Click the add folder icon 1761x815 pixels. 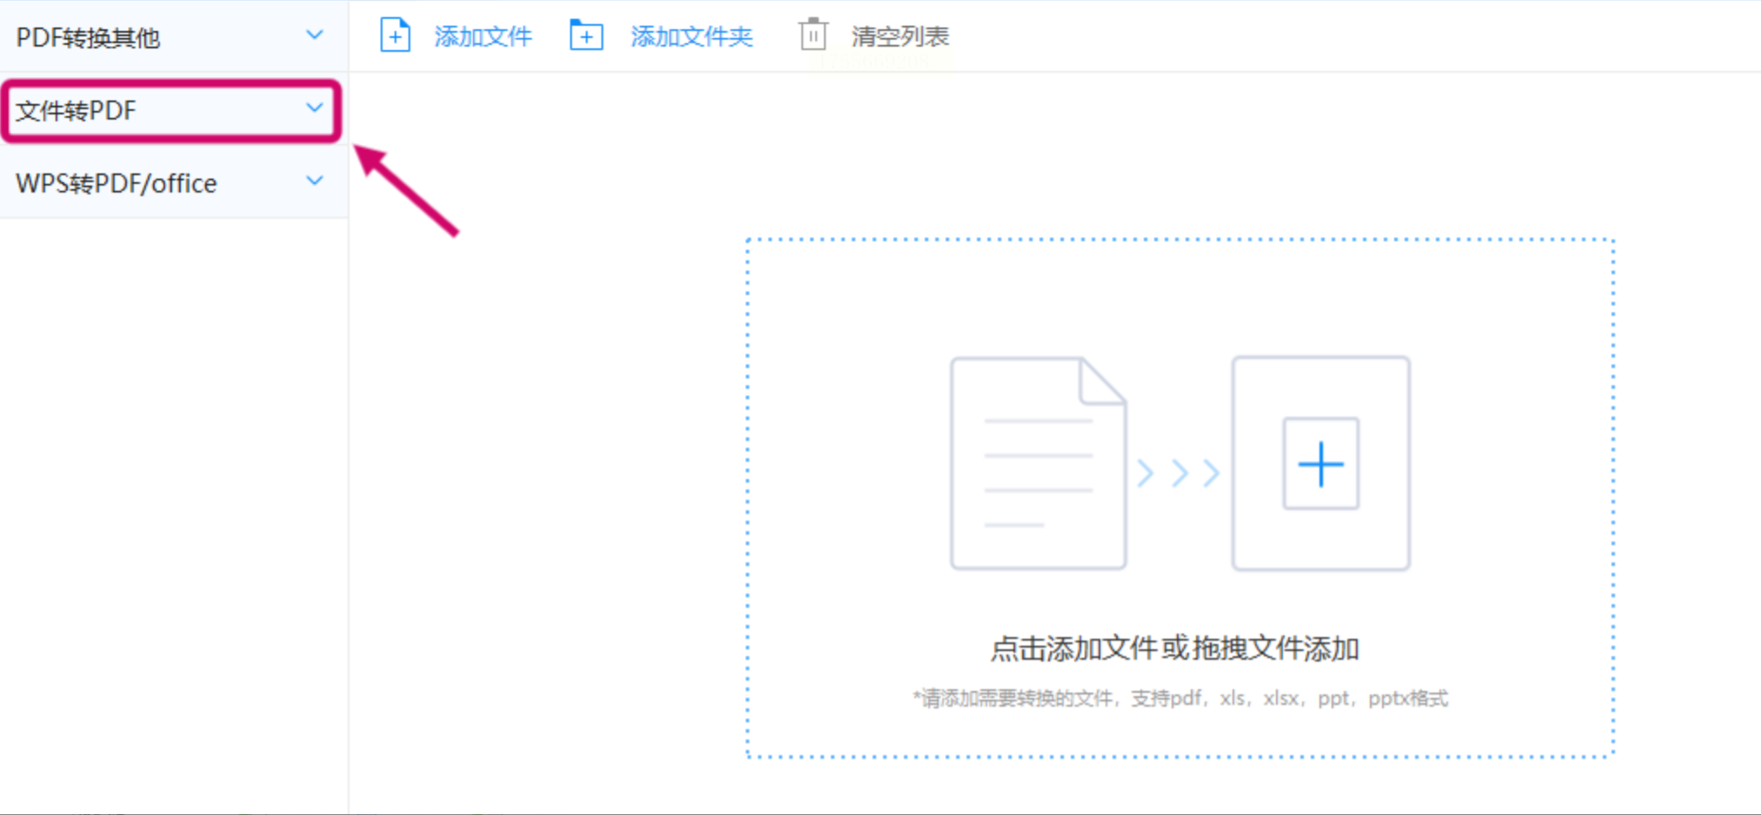pos(586,36)
